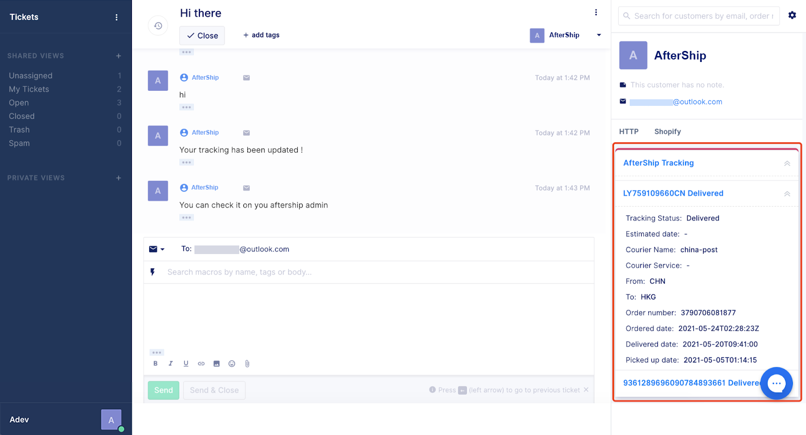Click the courier name china-post value
This screenshot has width=806, height=435.
(699, 250)
